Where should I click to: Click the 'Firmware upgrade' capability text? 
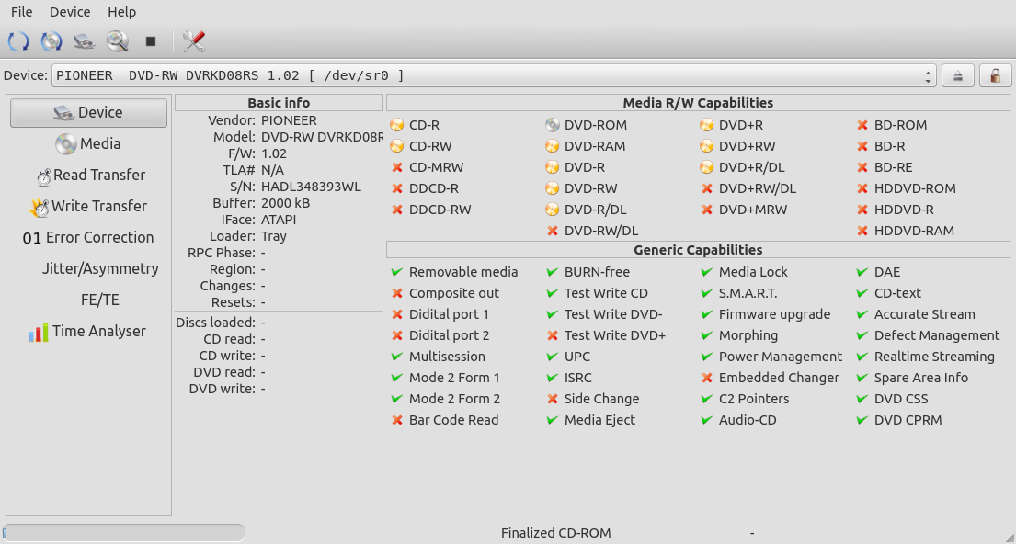[774, 314]
